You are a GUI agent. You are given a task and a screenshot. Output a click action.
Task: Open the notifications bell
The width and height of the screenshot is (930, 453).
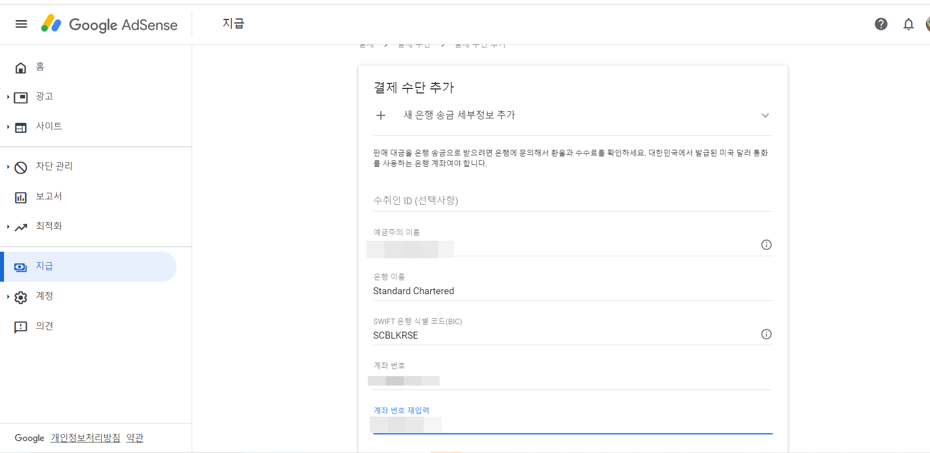tap(909, 24)
